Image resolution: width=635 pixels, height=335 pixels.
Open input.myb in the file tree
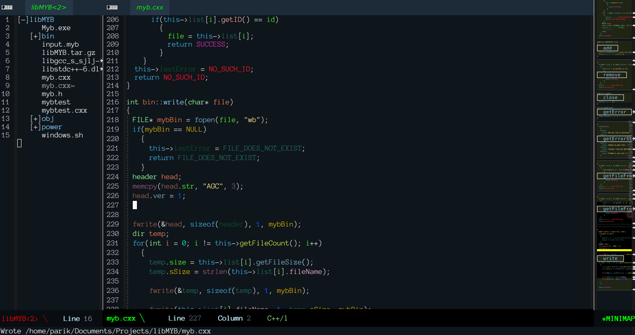(x=60, y=44)
